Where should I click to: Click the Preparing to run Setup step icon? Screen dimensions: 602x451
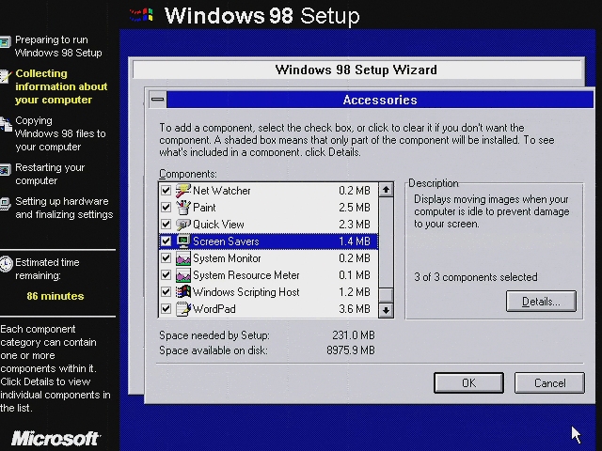(x=5, y=42)
